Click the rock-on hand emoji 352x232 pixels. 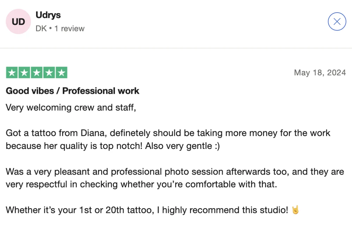click(295, 210)
